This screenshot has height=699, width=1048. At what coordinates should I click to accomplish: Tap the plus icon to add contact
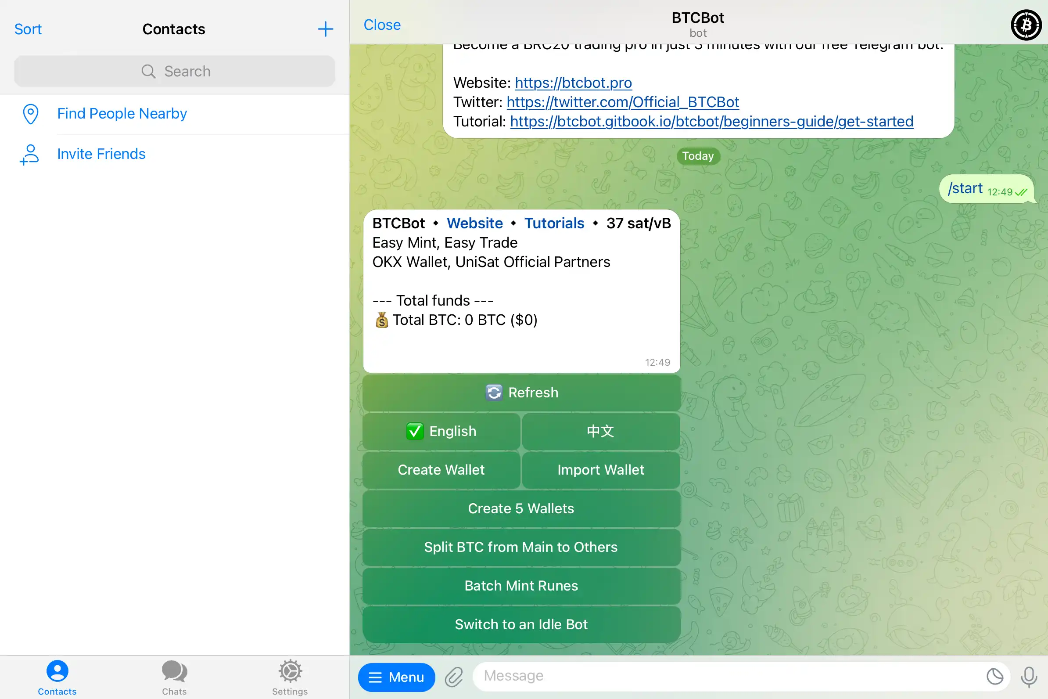tap(325, 29)
